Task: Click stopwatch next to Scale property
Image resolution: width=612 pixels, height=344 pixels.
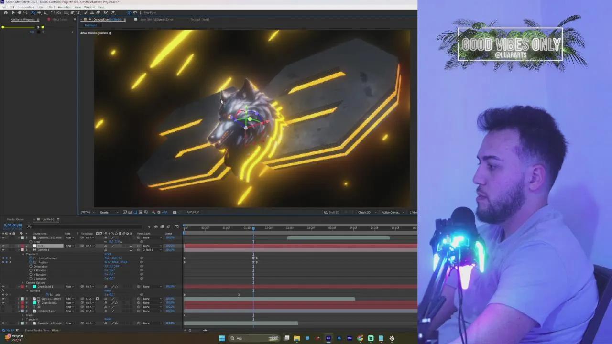Action: (x=31, y=242)
